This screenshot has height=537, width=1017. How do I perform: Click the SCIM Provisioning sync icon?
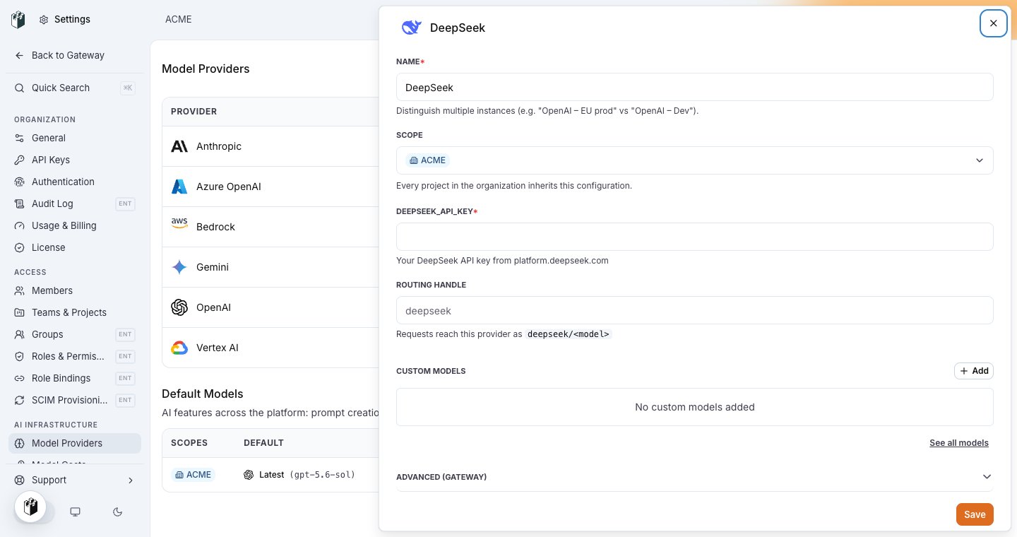[x=19, y=400]
